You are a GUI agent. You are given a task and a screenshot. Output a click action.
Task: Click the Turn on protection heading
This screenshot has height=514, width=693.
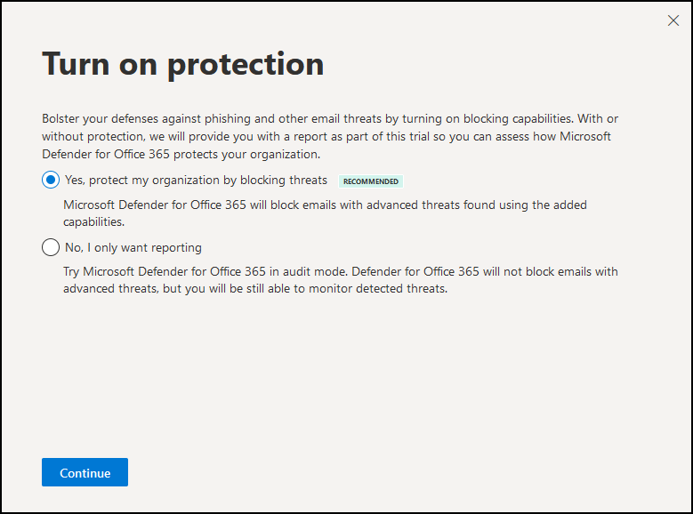[x=183, y=65]
